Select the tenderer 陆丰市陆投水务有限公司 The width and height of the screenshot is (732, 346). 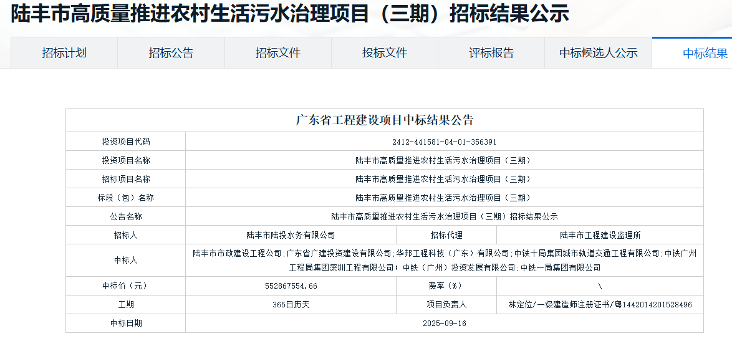point(291,235)
